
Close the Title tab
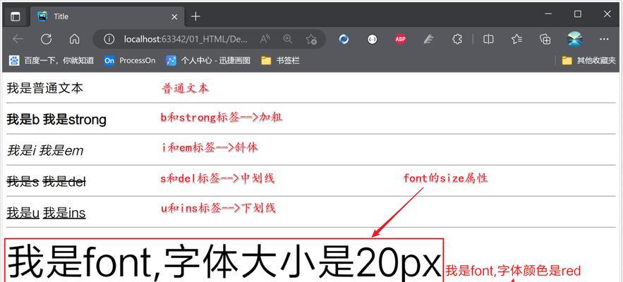174,17
